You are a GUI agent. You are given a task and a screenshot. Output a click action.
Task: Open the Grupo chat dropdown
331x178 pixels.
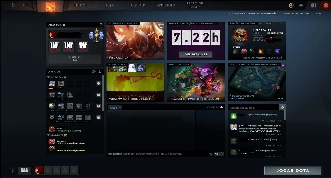115,108
